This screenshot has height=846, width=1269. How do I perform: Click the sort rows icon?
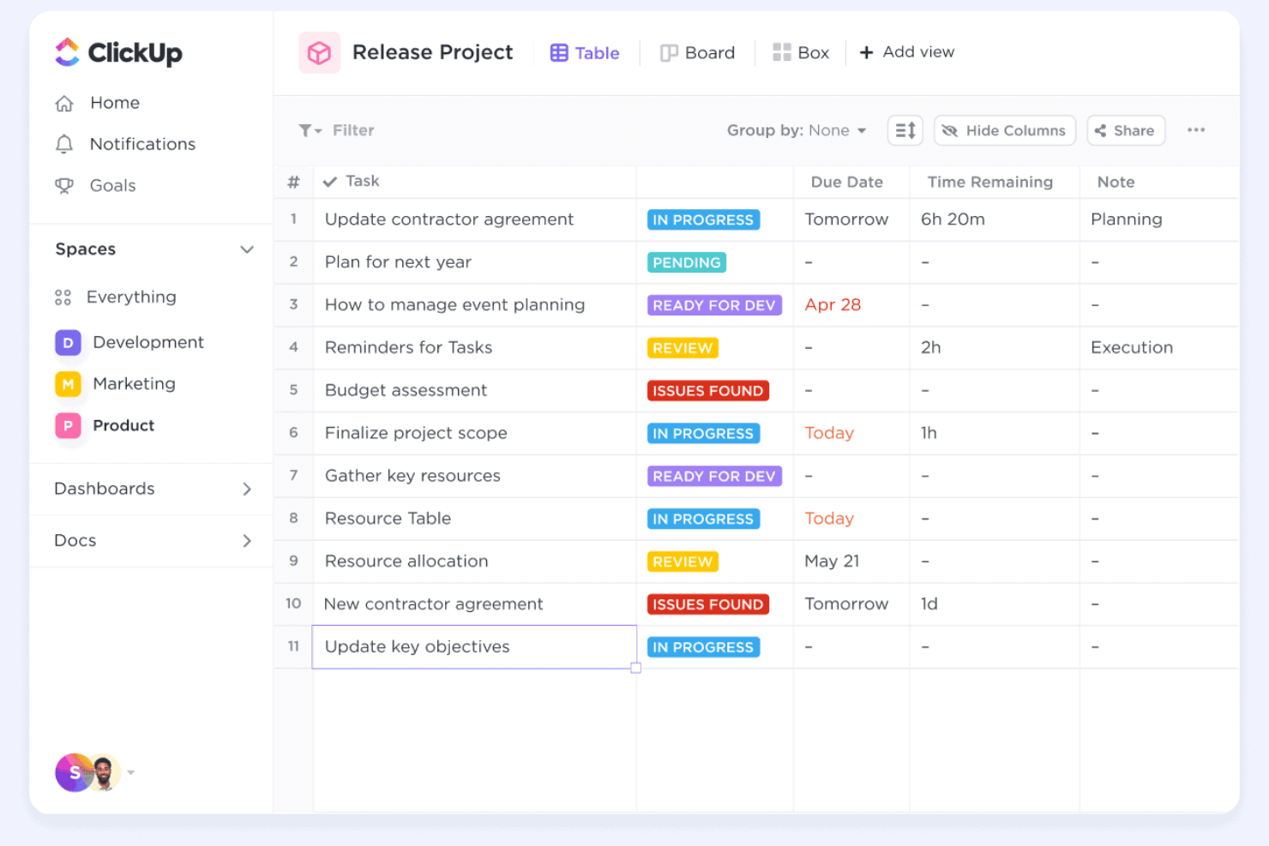905,130
